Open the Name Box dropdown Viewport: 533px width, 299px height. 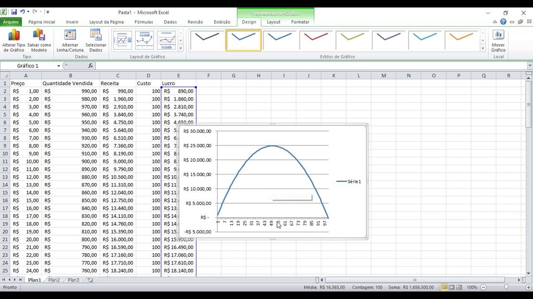pyautogui.click(x=59, y=66)
